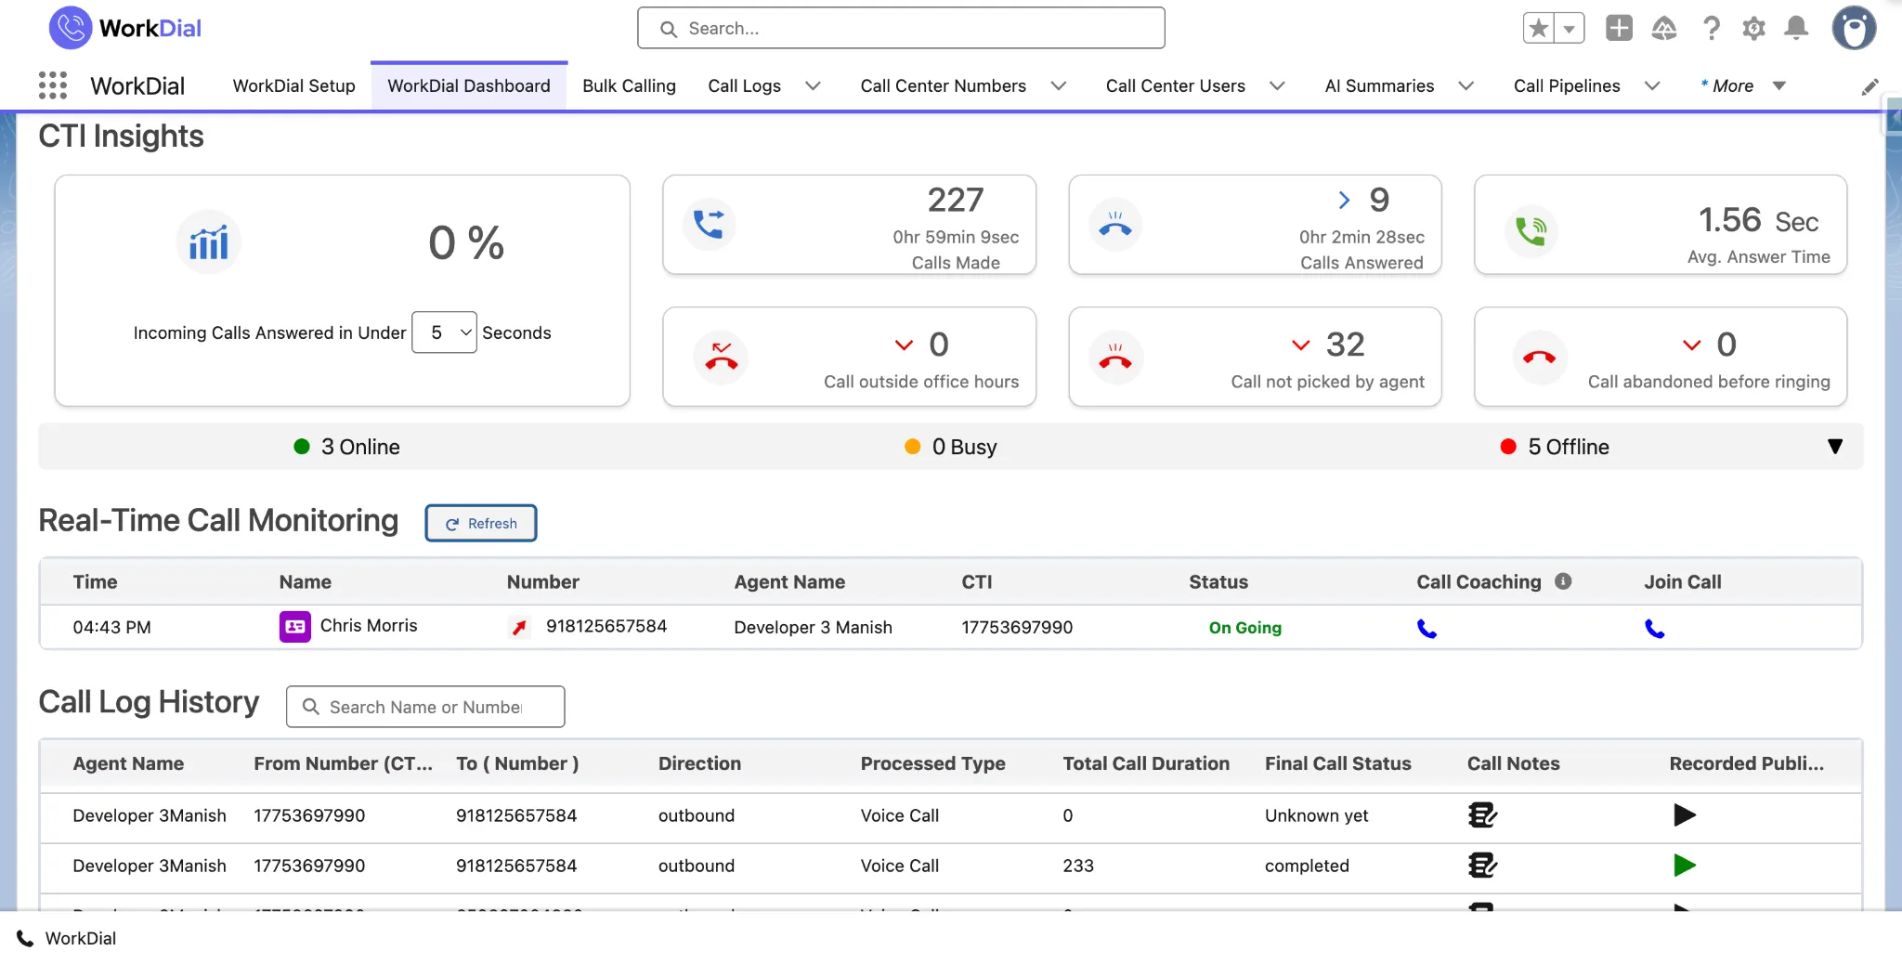Screen dimensions: 1902x964
Task: Open call notes for the completed call
Action: click(1482, 866)
